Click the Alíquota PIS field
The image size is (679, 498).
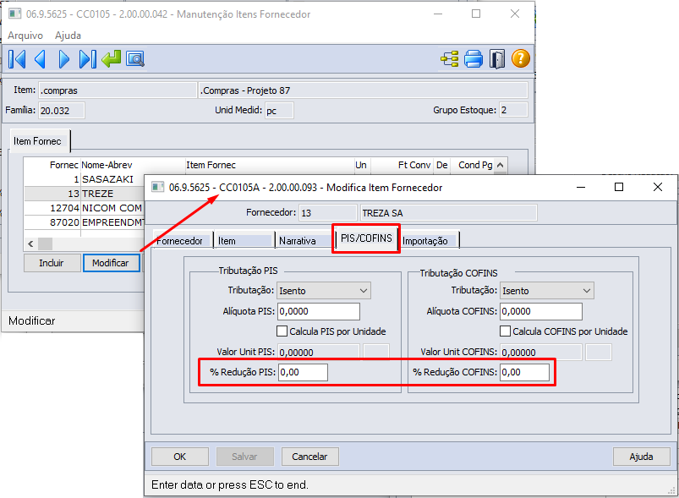pyautogui.click(x=318, y=311)
